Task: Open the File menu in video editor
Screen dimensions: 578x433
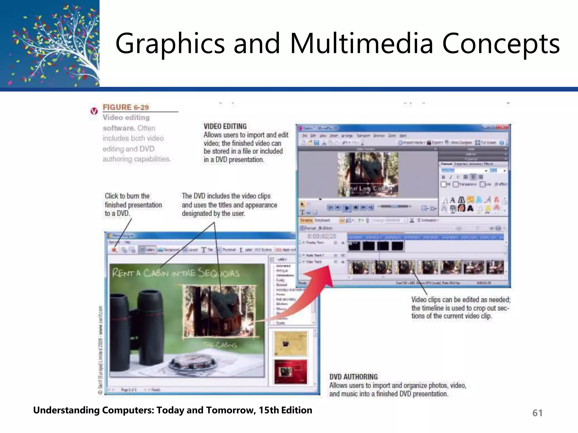Action: tap(305, 136)
